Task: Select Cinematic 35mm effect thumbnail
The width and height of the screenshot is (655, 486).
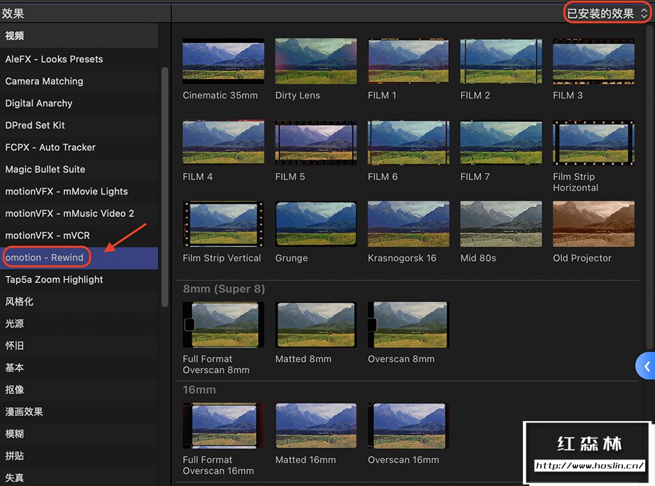Action: click(x=224, y=61)
